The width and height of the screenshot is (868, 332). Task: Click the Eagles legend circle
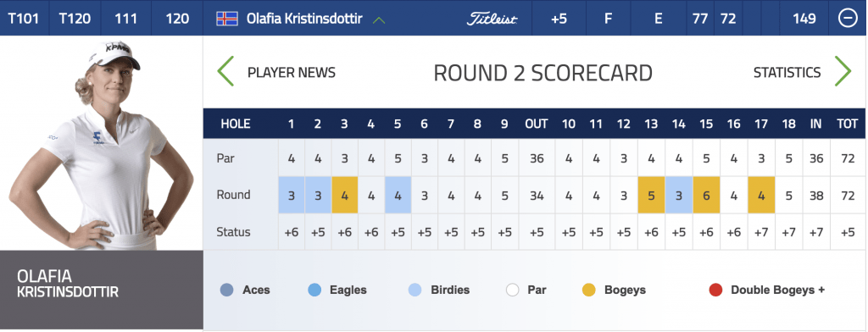point(314,290)
